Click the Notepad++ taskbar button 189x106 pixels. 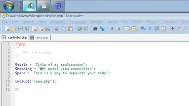pos(44,6)
